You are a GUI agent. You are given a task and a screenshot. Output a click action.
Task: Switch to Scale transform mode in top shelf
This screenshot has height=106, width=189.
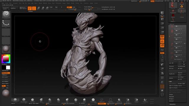click(x=43, y=8)
